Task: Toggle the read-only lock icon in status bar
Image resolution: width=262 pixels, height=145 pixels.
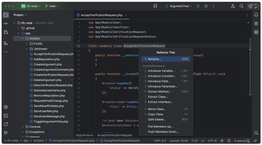Action: pos(255,141)
